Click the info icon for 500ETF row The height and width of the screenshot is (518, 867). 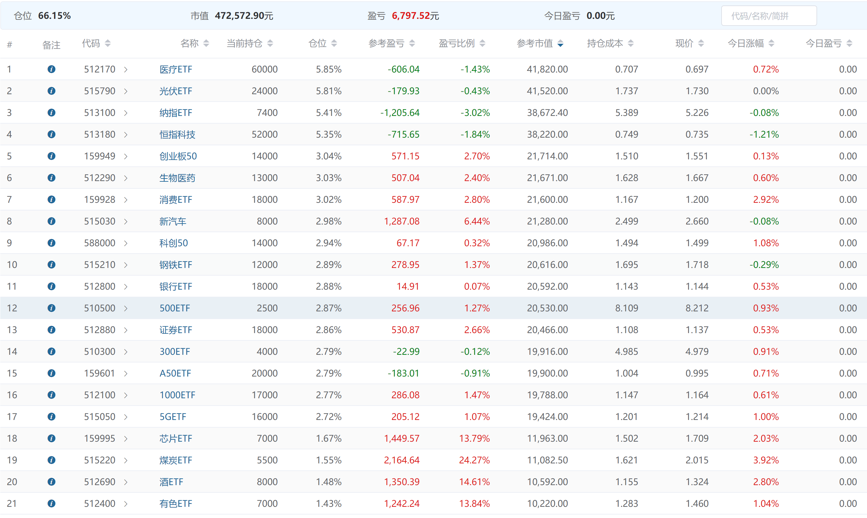click(x=51, y=308)
